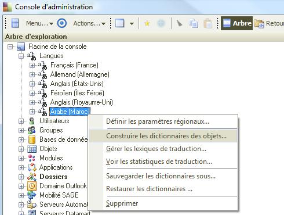284x215 pixels.
Task: Open the Menu... dropdown
Action: pyautogui.click(x=39, y=23)
